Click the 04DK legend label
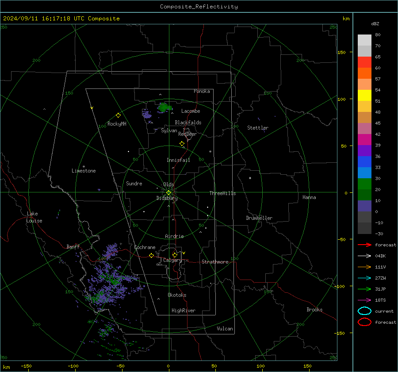The height and width of the screenshot is (372, 398). pos(380,256)
